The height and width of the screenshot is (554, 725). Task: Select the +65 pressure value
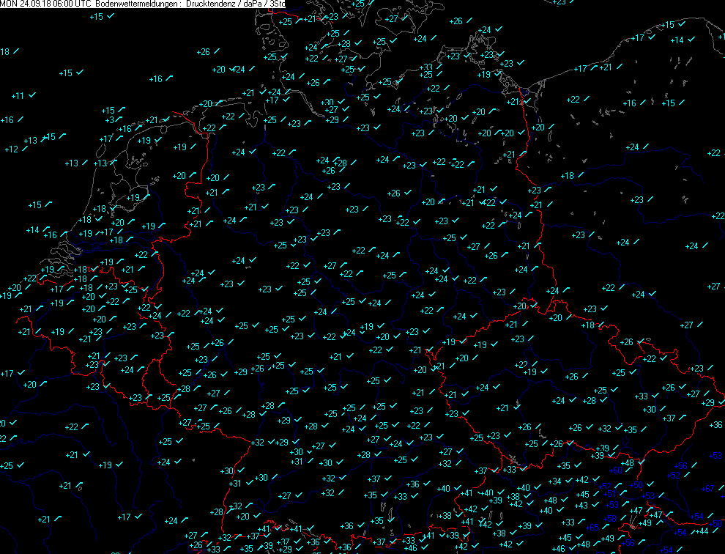click(592, 528)
